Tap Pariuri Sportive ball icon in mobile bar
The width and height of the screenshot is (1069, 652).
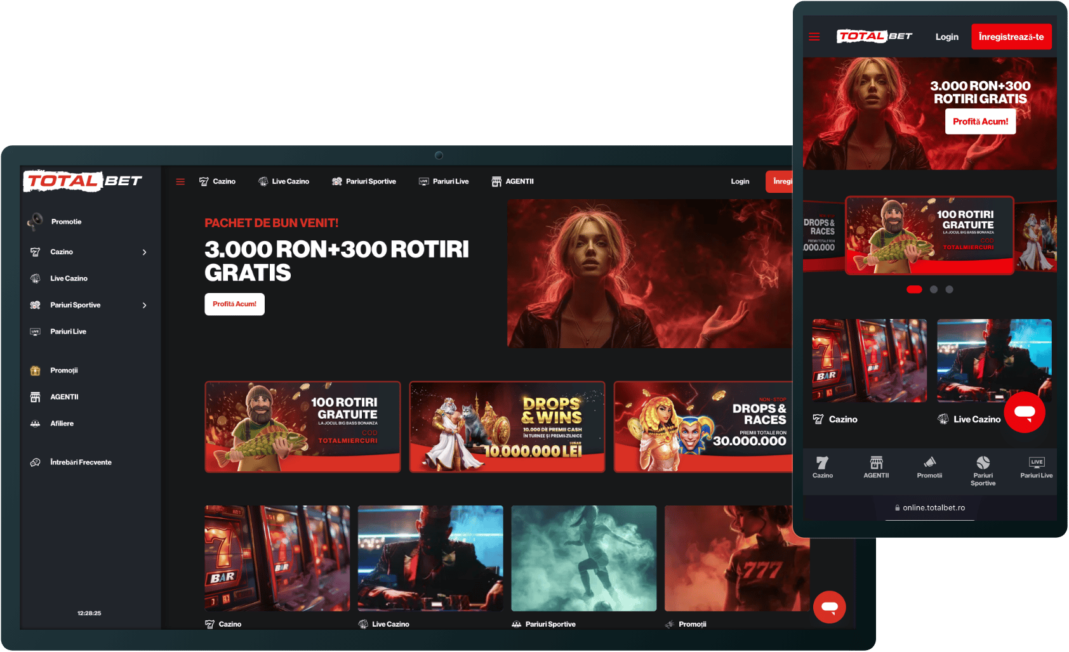[x=983, y=462]
